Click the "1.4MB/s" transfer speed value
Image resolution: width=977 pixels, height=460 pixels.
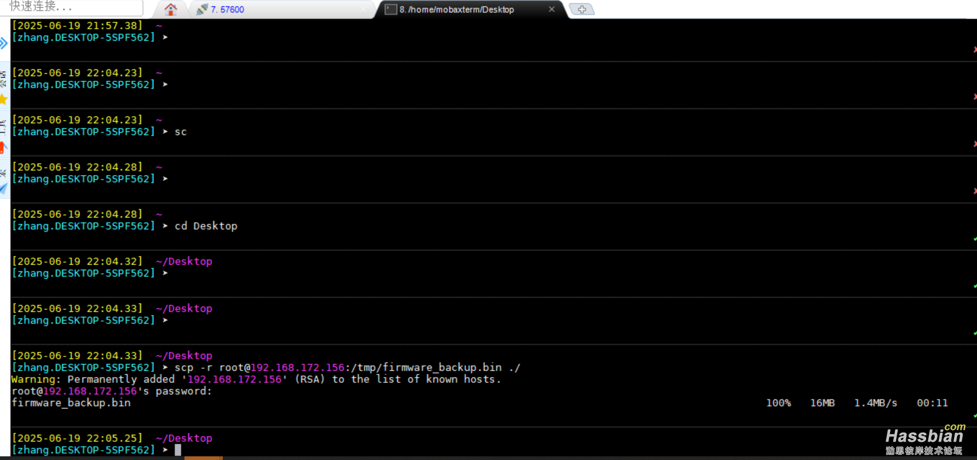coord(876,402)
